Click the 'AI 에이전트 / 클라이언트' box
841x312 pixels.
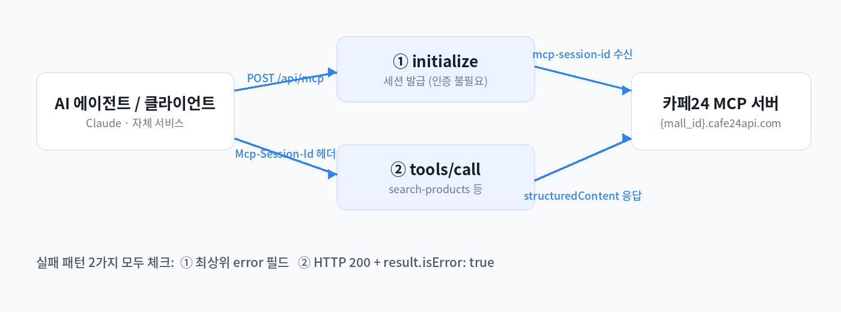[135, 111]
